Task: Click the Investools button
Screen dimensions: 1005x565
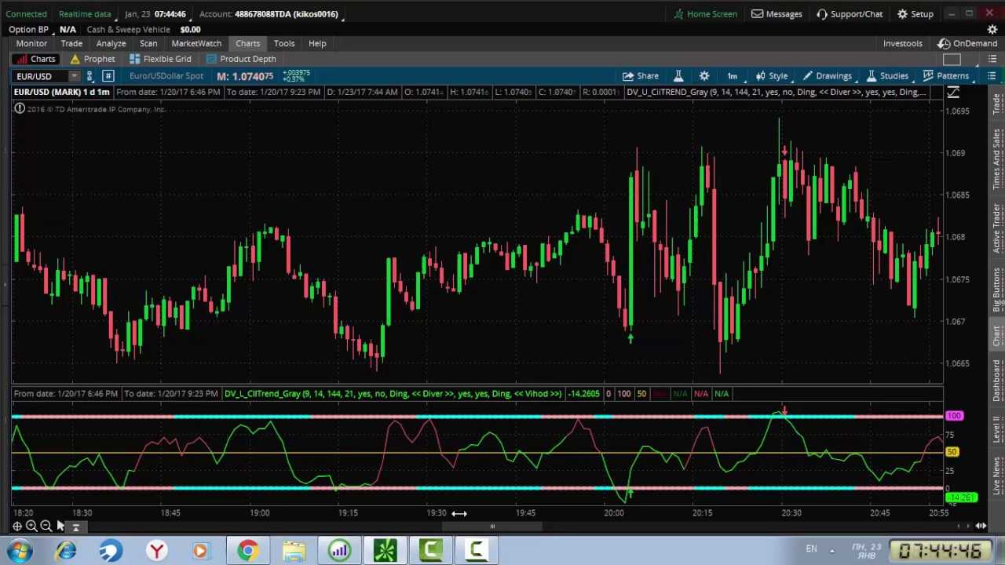Action: coord(902,43)
